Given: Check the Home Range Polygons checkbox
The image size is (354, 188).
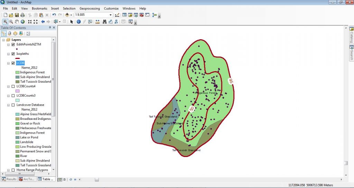Looking at the screenshot, I should pyautogui.click(x=13, y=170).
